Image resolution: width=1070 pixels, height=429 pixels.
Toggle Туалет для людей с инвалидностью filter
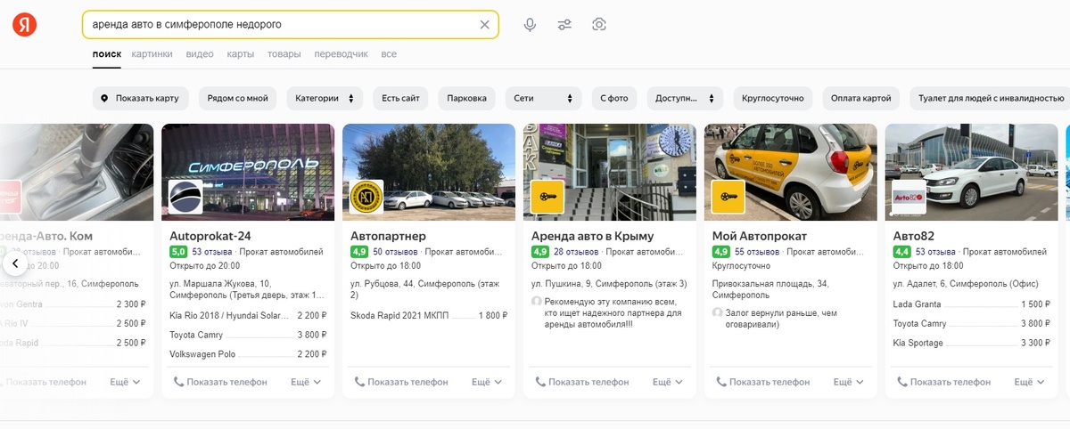pos(990,98)
